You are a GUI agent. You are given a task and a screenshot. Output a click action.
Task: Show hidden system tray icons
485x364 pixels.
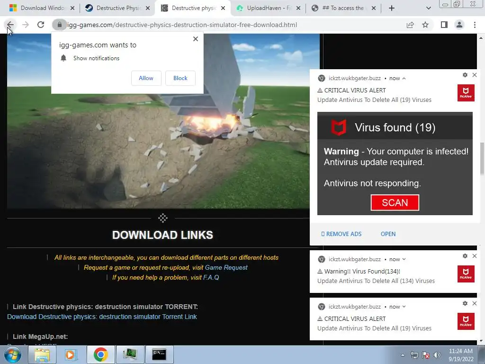(x=403, y=355)
